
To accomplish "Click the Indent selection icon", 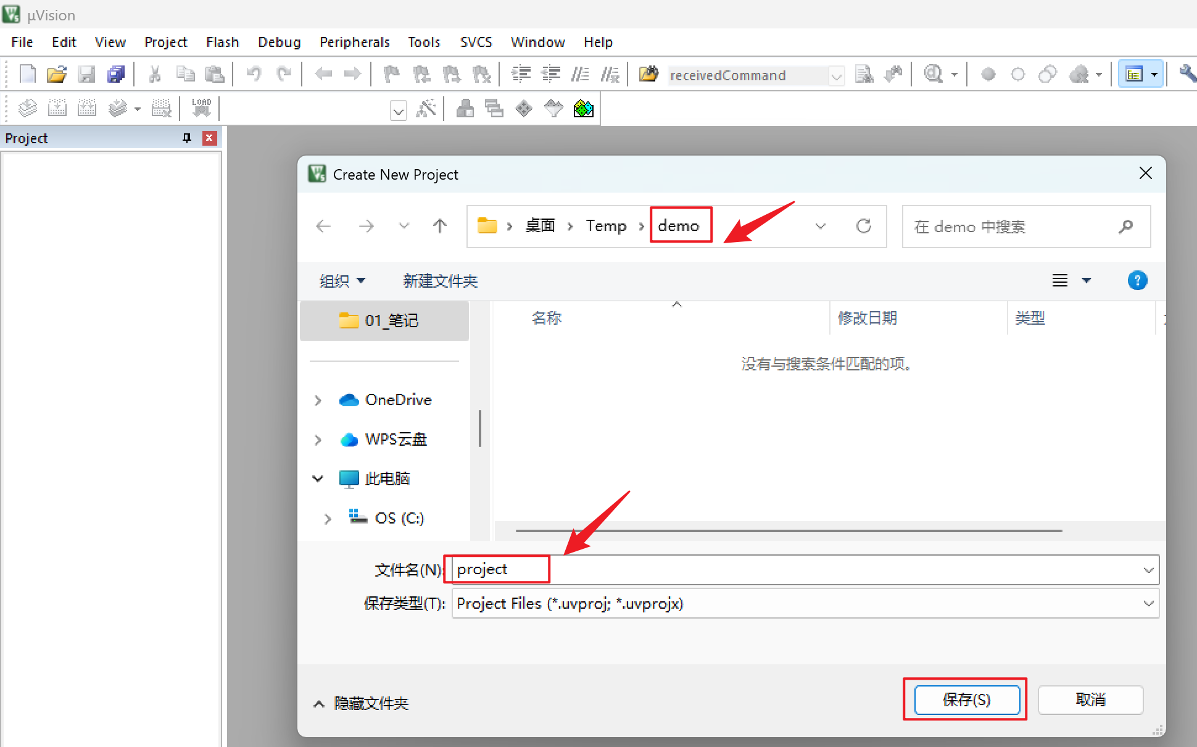I will coord(521,75).
